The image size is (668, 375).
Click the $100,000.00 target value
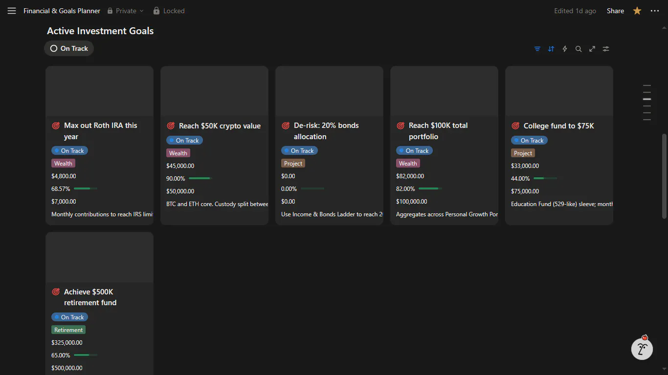click(411, 202)
